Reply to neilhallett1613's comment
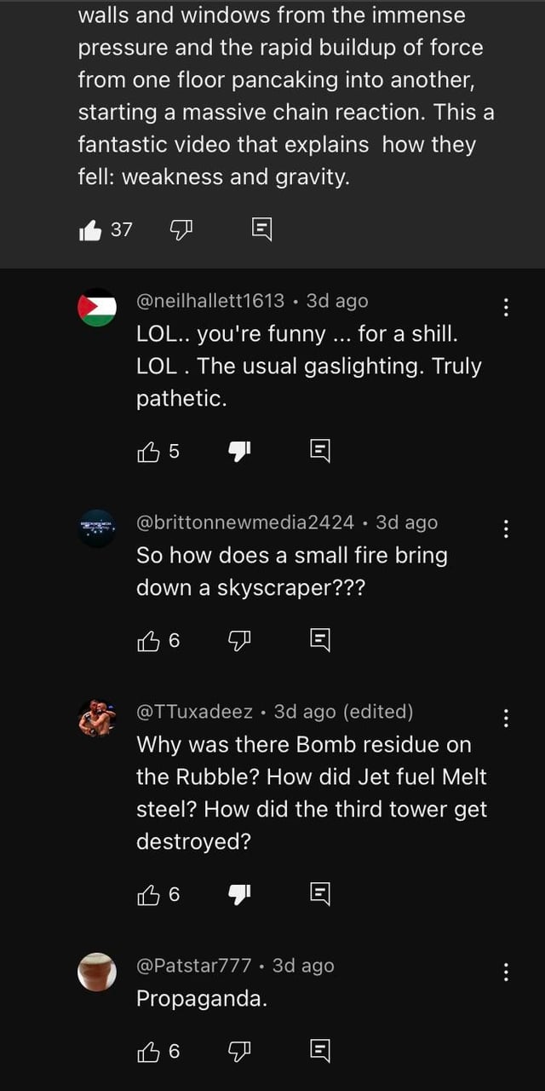 (x=319, y=452)
